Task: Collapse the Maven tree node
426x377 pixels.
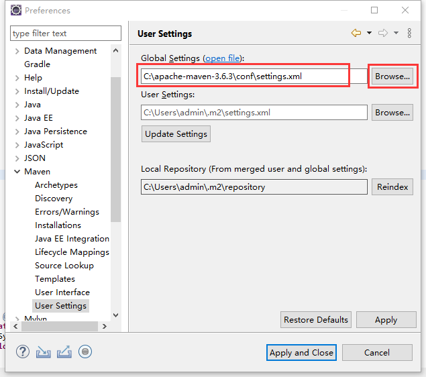Action: (17, 172)
